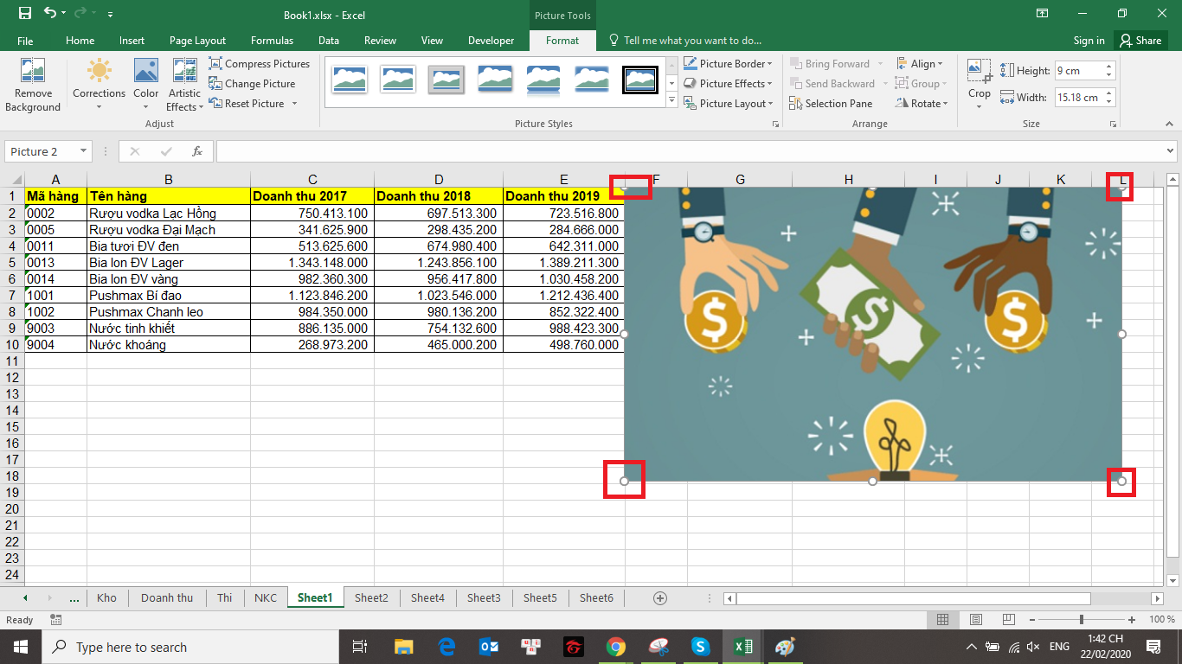Switch to the Doanh thu sheet tab
The image size is (1182, 664).
167,598
